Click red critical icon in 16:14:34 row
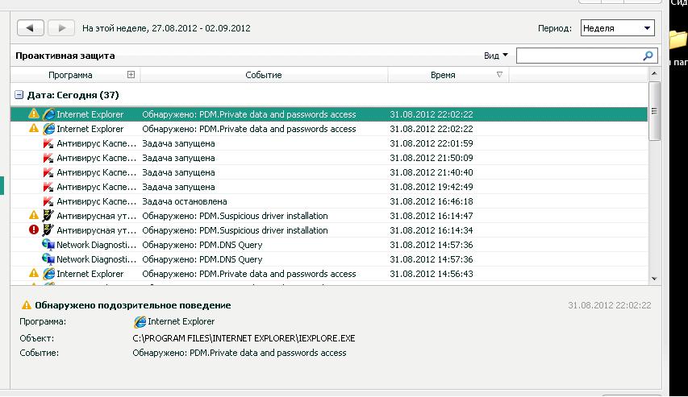 pyautogui.click(x=33, y=230)
